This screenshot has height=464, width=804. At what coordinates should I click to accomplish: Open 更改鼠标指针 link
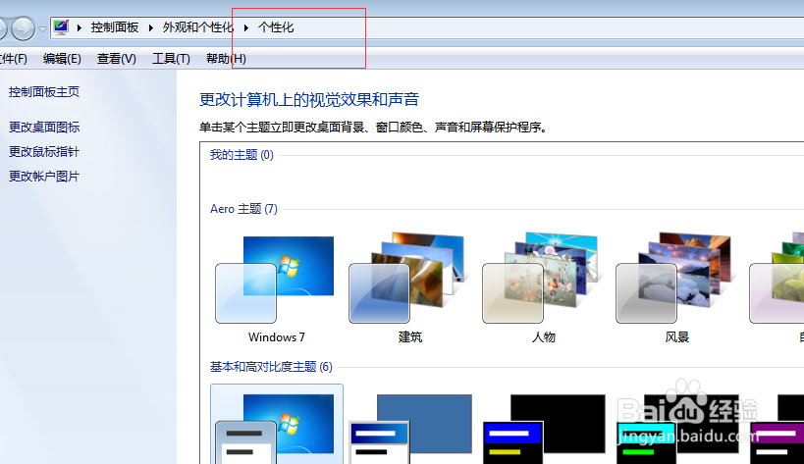coord(44,152)
